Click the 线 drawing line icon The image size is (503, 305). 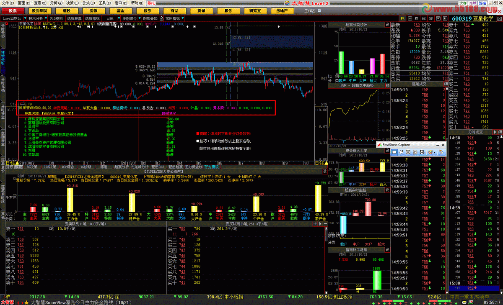point(424,18)
